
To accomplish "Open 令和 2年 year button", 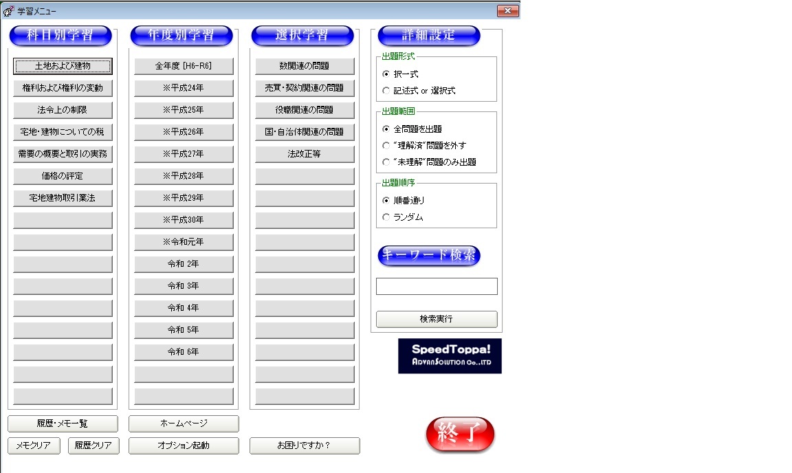I will [x=184, y=264].
